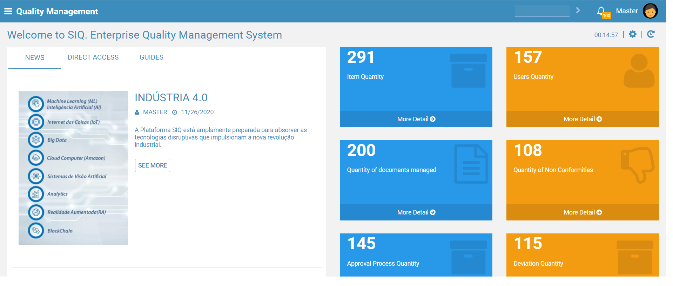The height and width of the screenshot is (286, 673).
Task: Click the chevron arrow beside search field
Action: tap(578, 11)
